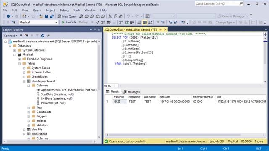Click the Solution Explorer properties icon
This screenshot has height=151, width=269.
(148, 16)
